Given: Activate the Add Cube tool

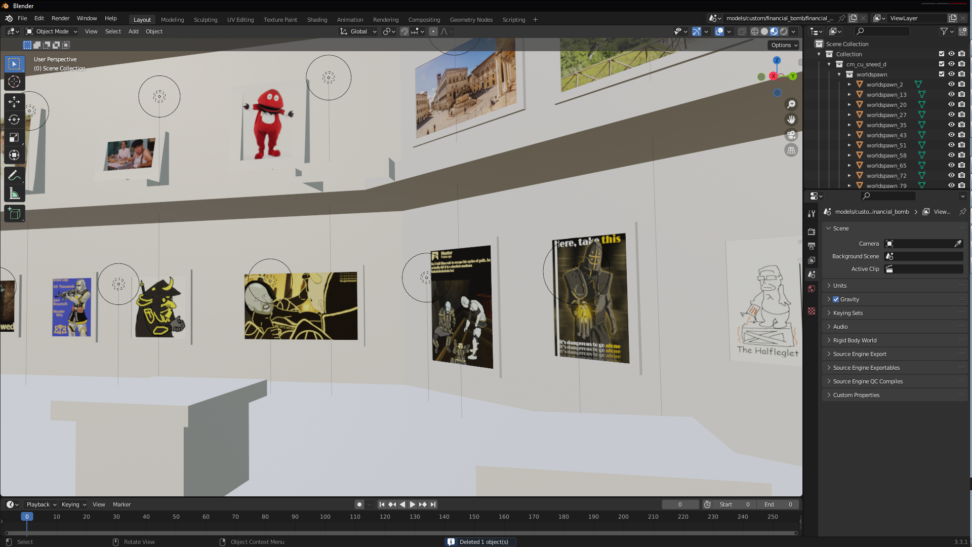Looking at the screenshot, I should click(14, 214).
